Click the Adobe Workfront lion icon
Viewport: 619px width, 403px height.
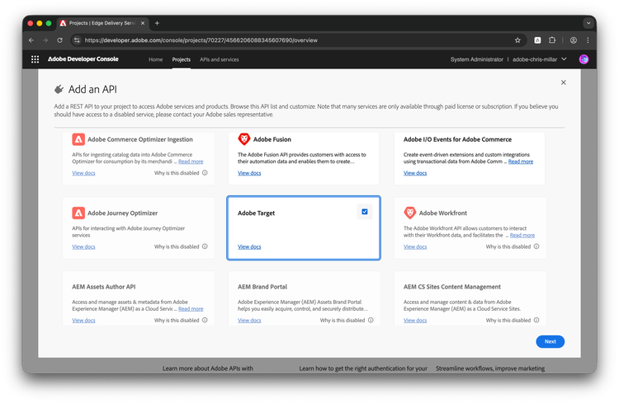pyautogui.click(x=409, y=213)
